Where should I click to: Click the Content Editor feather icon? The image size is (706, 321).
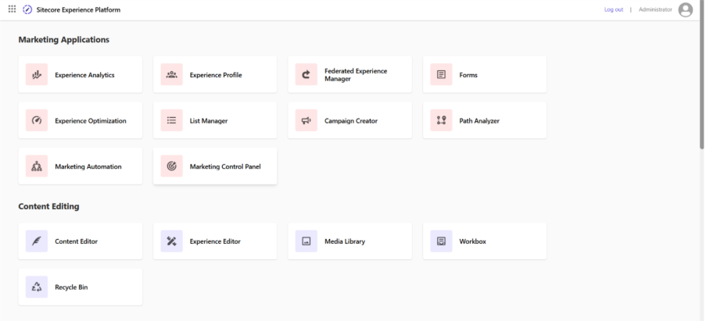tap(37, 241)
